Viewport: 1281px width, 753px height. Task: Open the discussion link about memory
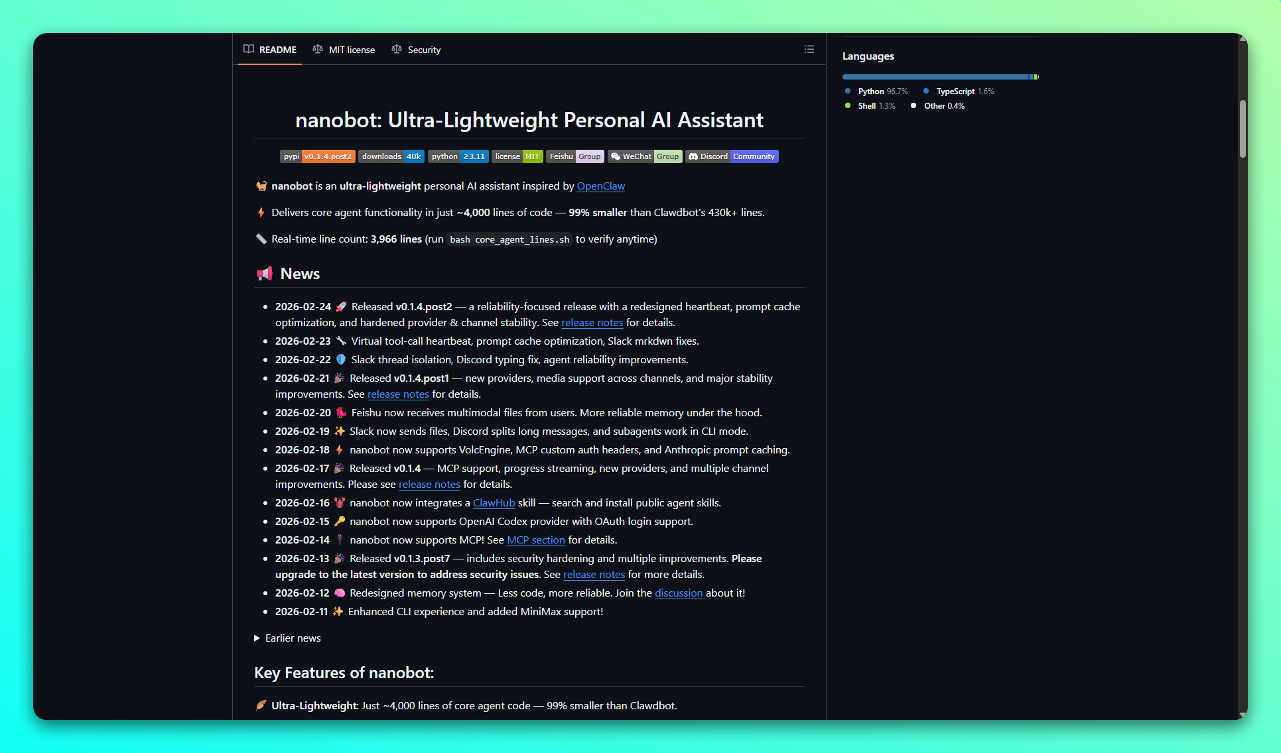click(678, 593)
